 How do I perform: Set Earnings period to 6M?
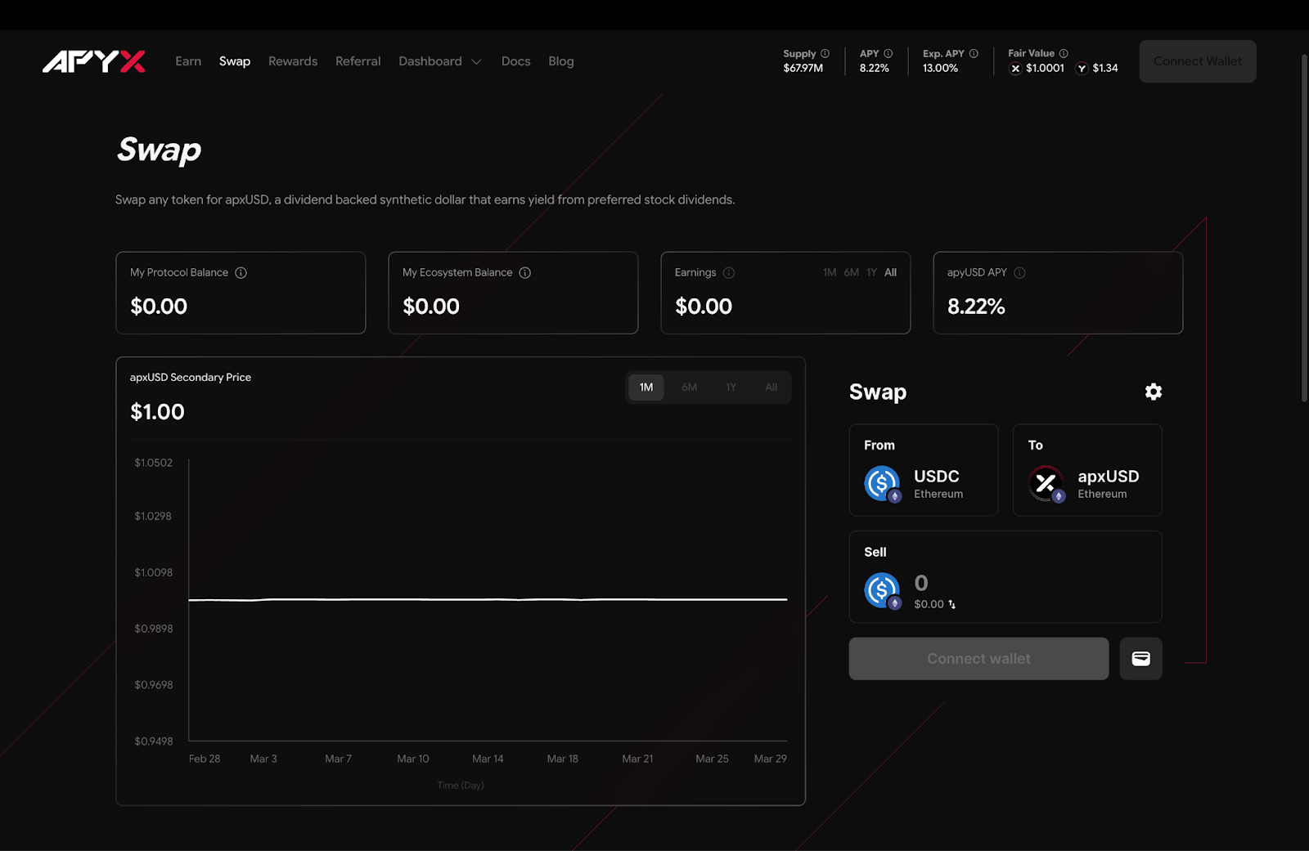tap(852, 273)
